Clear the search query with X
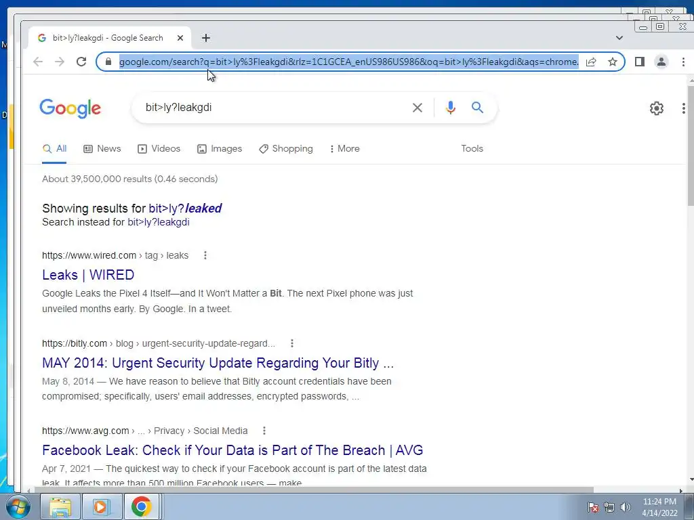694x520 pixels. pyautogui.click(x=417, y=108)
